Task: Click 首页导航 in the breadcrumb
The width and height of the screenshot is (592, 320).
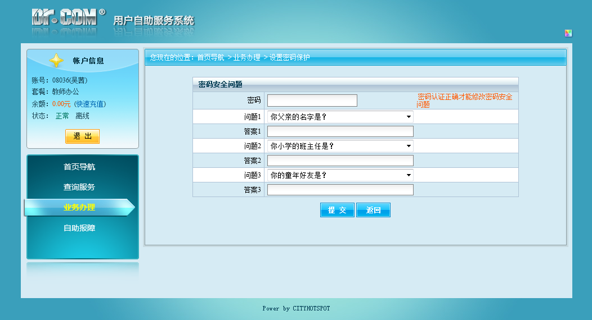Action: (x=210, y=57)
